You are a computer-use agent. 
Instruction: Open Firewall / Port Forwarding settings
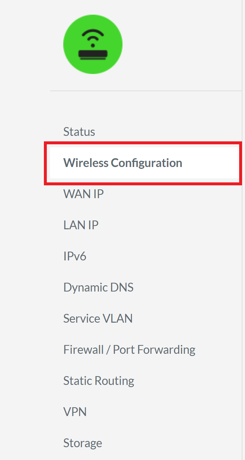(x=129, y=349)
